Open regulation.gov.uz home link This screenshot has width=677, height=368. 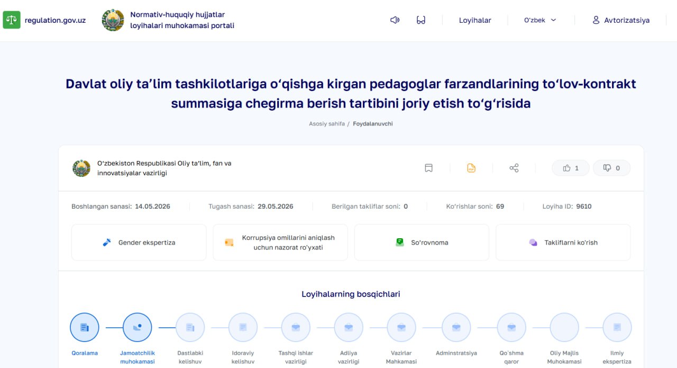point(55,21)
